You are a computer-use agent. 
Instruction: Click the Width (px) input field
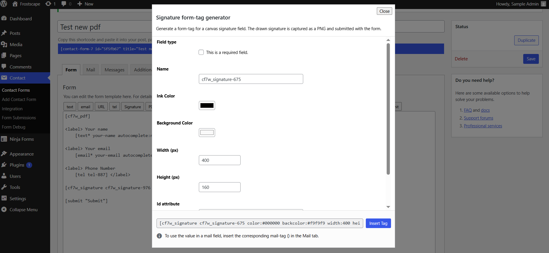pos(220,160)
